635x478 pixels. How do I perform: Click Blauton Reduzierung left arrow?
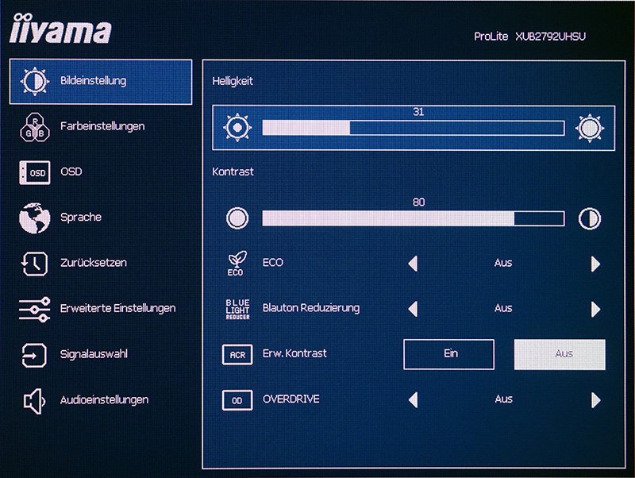413,309
